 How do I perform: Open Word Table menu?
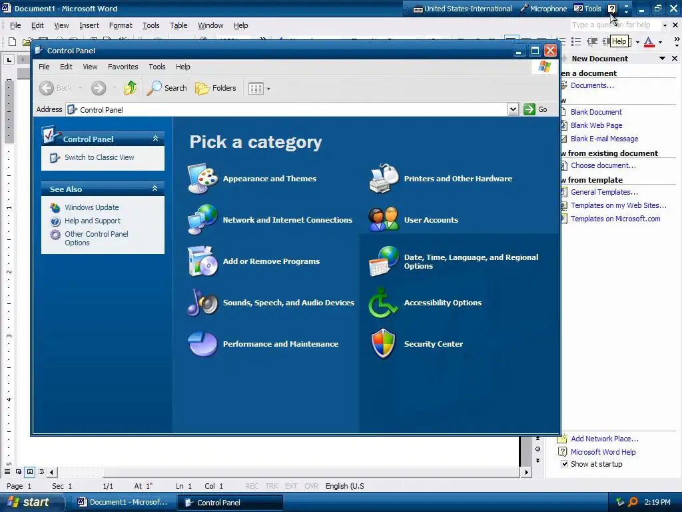(178, 26)
